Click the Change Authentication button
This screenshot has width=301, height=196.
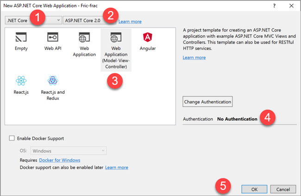207,102
